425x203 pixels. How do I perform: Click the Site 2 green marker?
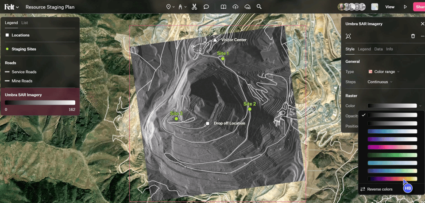click(250, 109)
